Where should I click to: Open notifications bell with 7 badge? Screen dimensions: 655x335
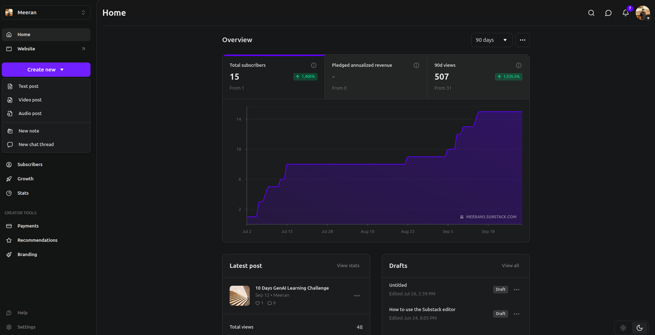(x=625, y=13)
